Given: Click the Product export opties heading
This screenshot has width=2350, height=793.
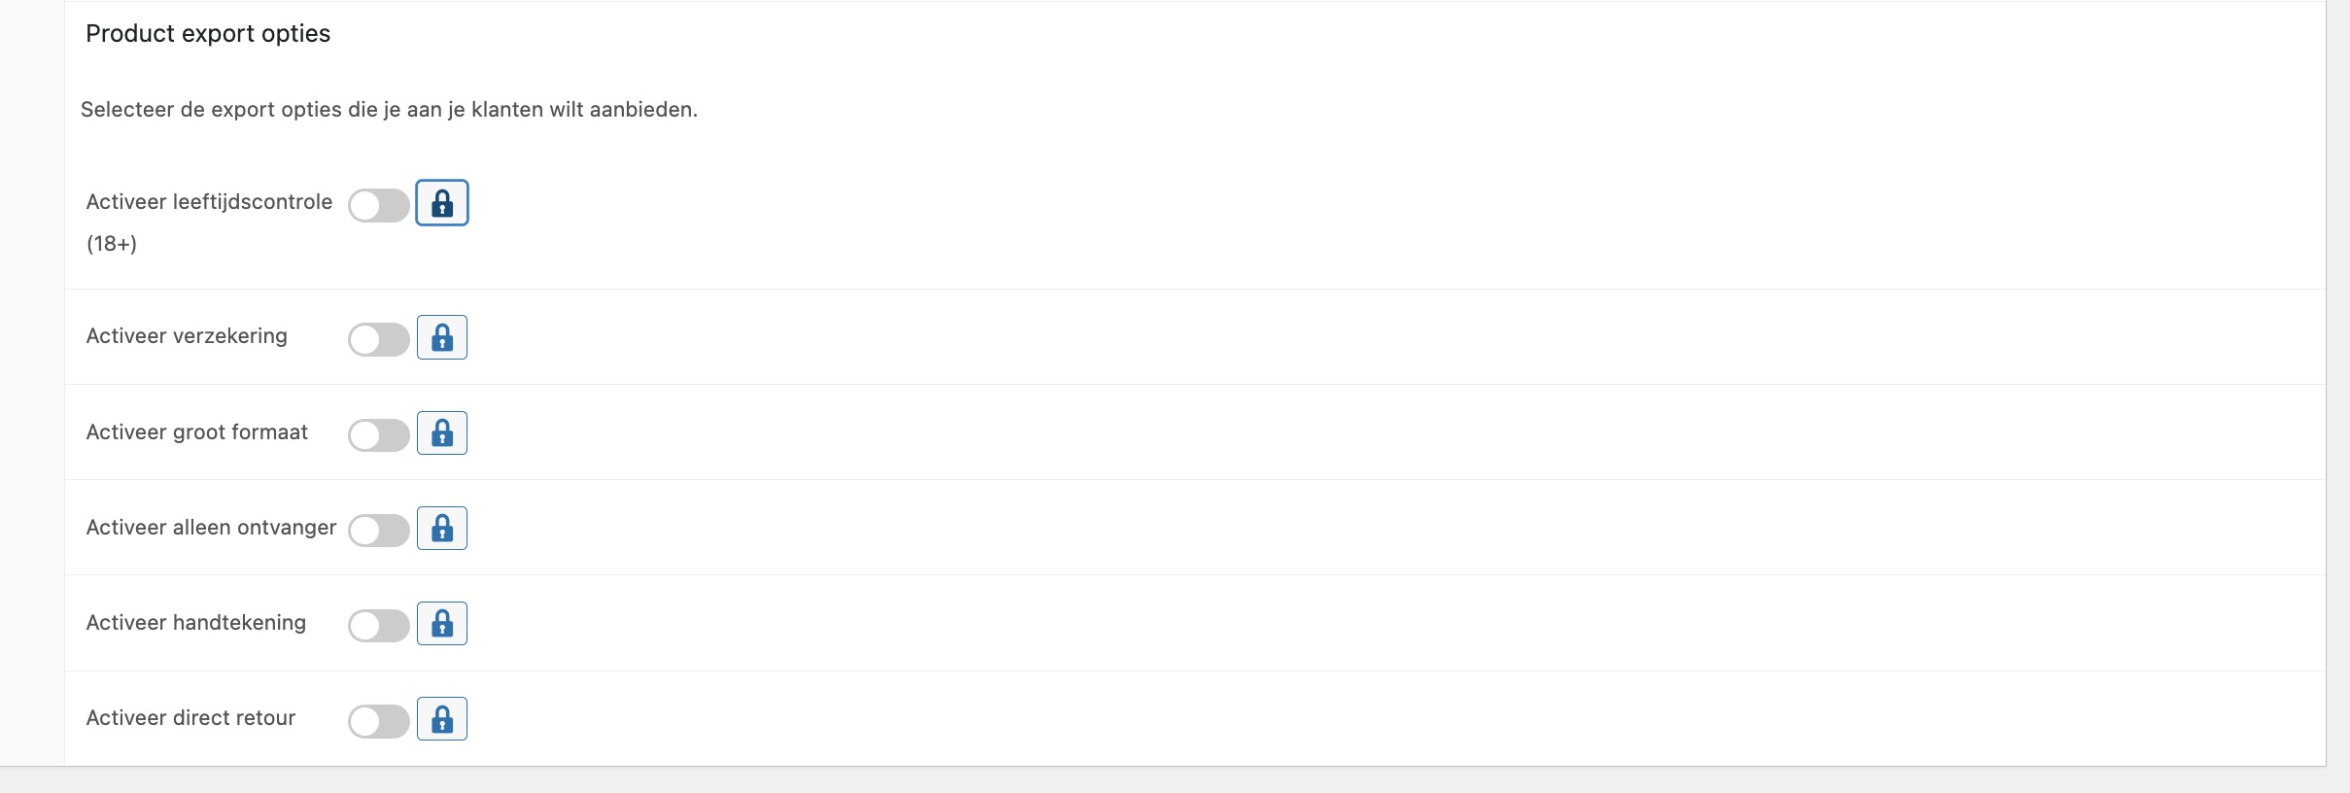Looking at the screenshot, I should click(208, 34).
